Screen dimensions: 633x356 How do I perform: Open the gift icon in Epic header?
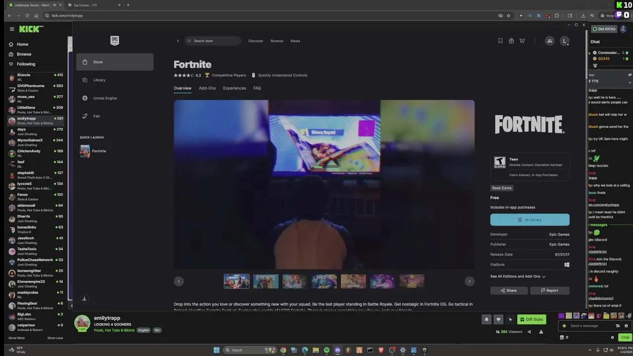tap(511, 41)
